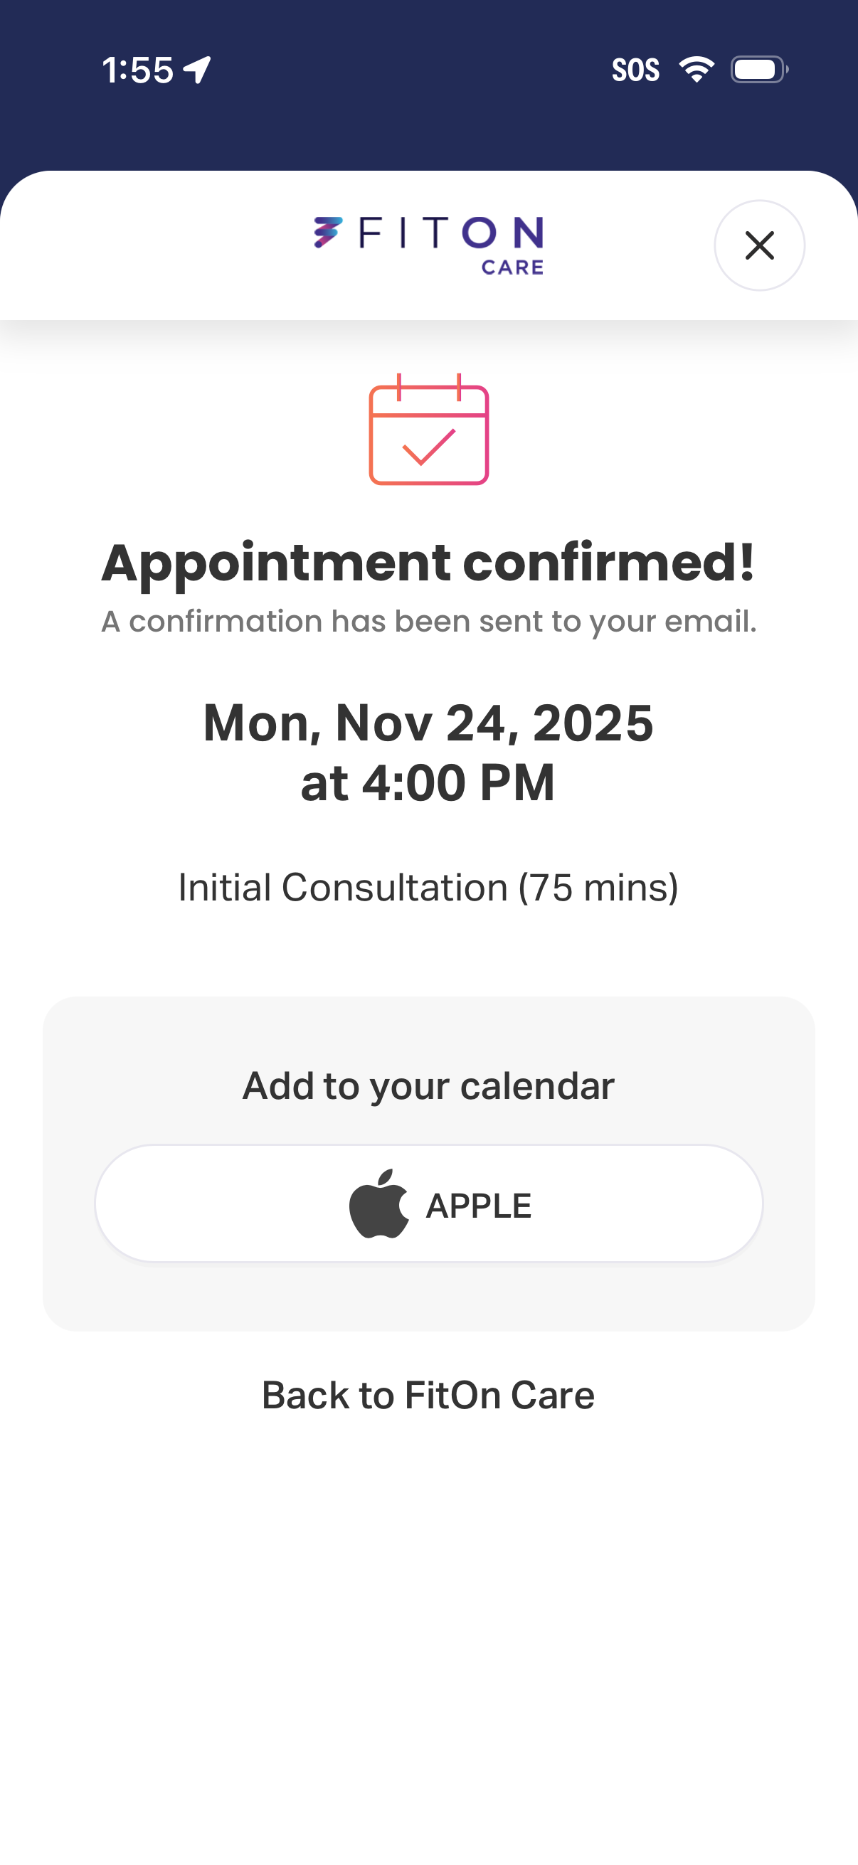858x1865 pixels.
Task: Close the appointment confirmation sheet
Action: (x=759, y=245)
